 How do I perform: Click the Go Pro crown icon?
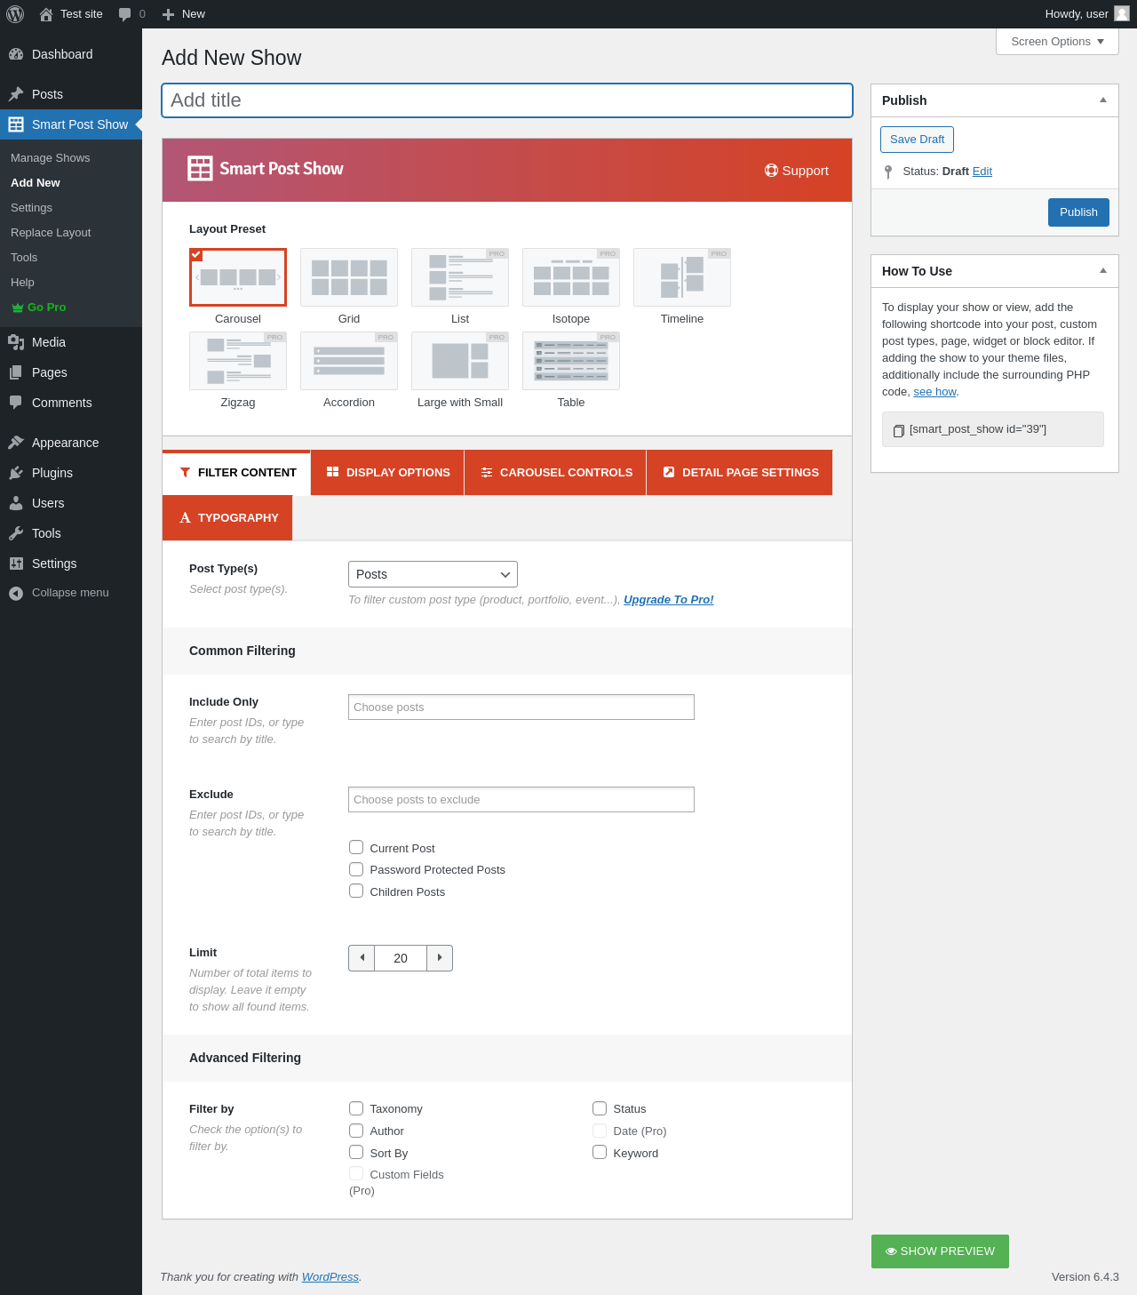pyautogui.click(x=18, y=308)
